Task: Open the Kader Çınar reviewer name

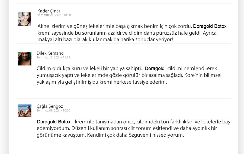Action: 49,11
